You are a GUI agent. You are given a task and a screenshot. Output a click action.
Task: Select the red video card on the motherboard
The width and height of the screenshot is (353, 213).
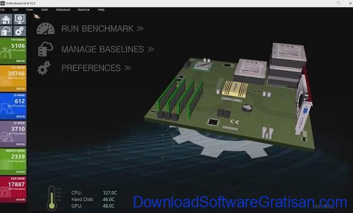click(x=305, y=99)
